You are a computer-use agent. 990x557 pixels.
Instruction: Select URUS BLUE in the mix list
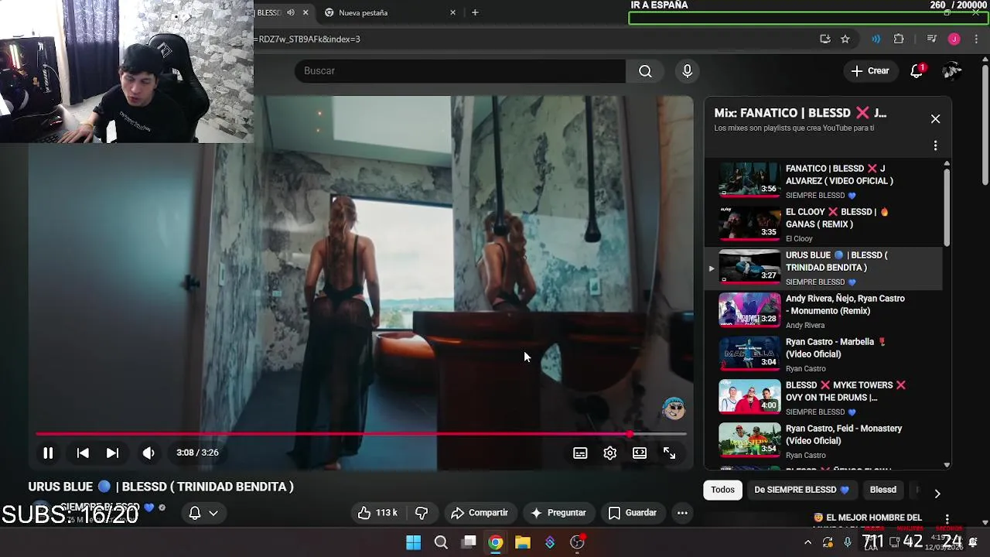[x=823, y=268]
